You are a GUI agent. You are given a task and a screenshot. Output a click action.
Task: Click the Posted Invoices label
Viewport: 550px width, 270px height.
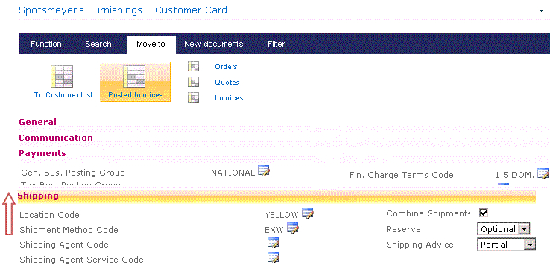(136, 95)
